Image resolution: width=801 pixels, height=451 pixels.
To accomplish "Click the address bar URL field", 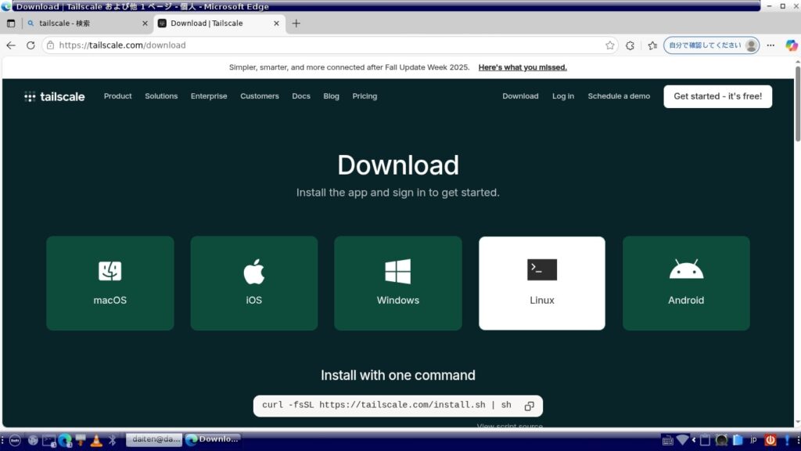I will tap(313, 45).
